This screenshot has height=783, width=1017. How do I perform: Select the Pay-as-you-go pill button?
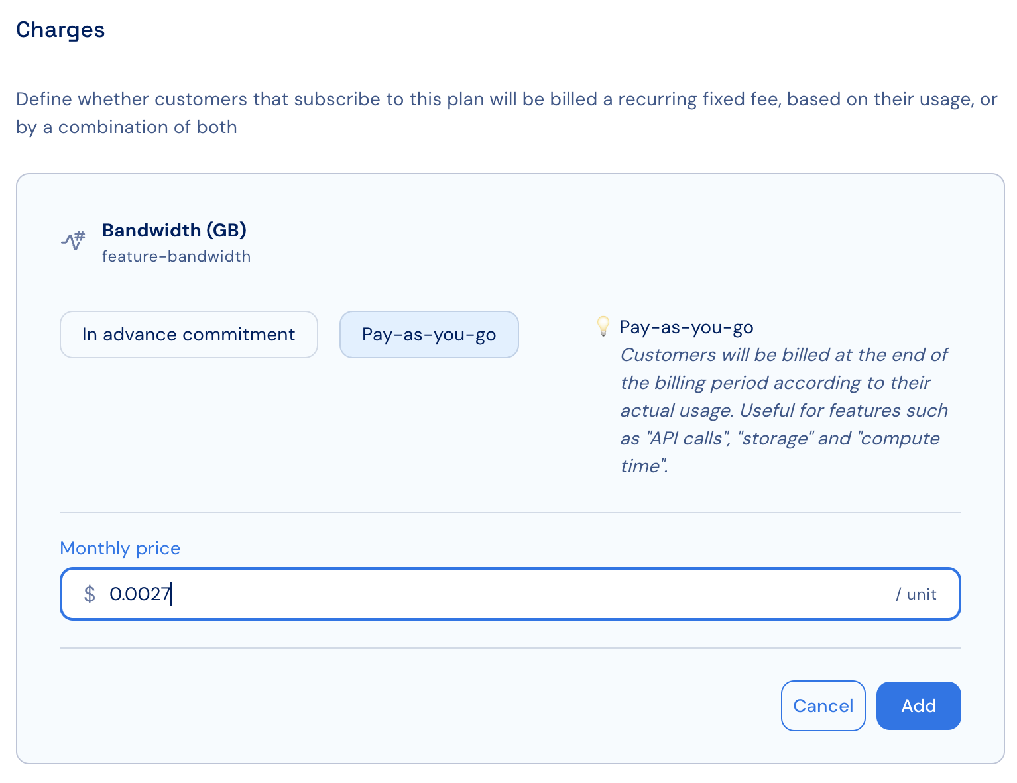[x=429, y=335]
